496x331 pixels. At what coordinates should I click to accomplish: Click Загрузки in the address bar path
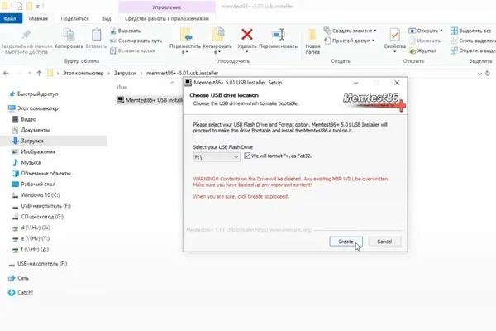[x=125, y=73]
